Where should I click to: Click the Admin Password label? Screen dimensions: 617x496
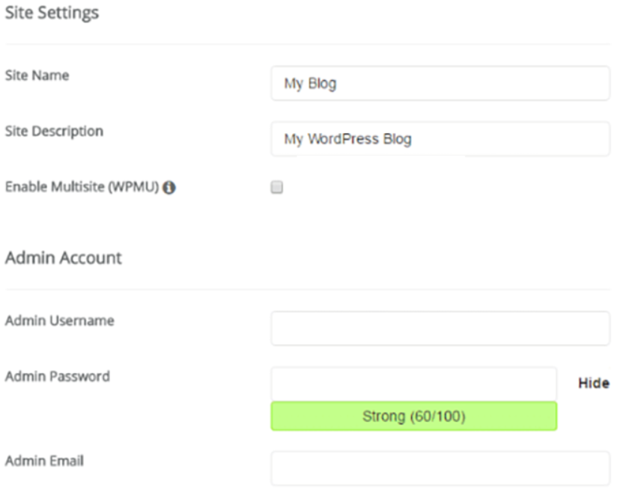click(x=58, y=376)
